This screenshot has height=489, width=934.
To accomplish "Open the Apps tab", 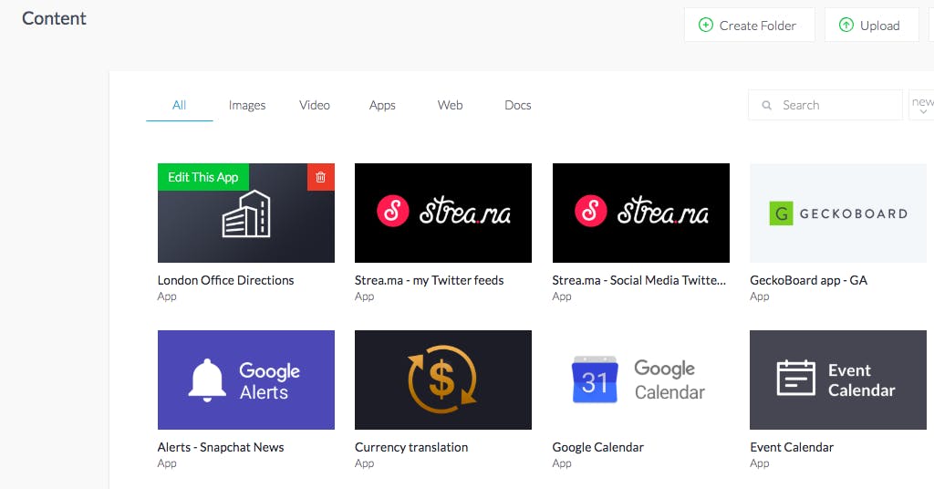I will (x=382, y=105).
